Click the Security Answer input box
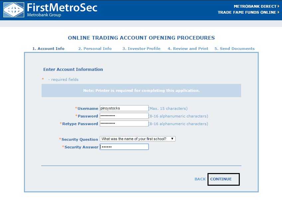 (x=124, y=147)
